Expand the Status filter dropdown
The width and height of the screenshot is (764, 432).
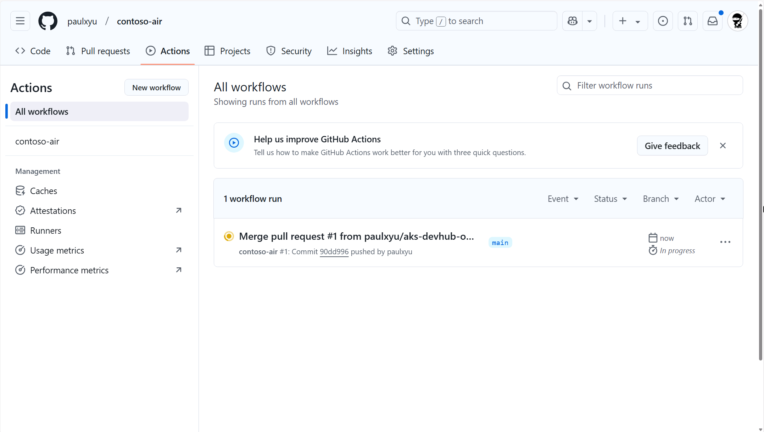click(610, 199)
